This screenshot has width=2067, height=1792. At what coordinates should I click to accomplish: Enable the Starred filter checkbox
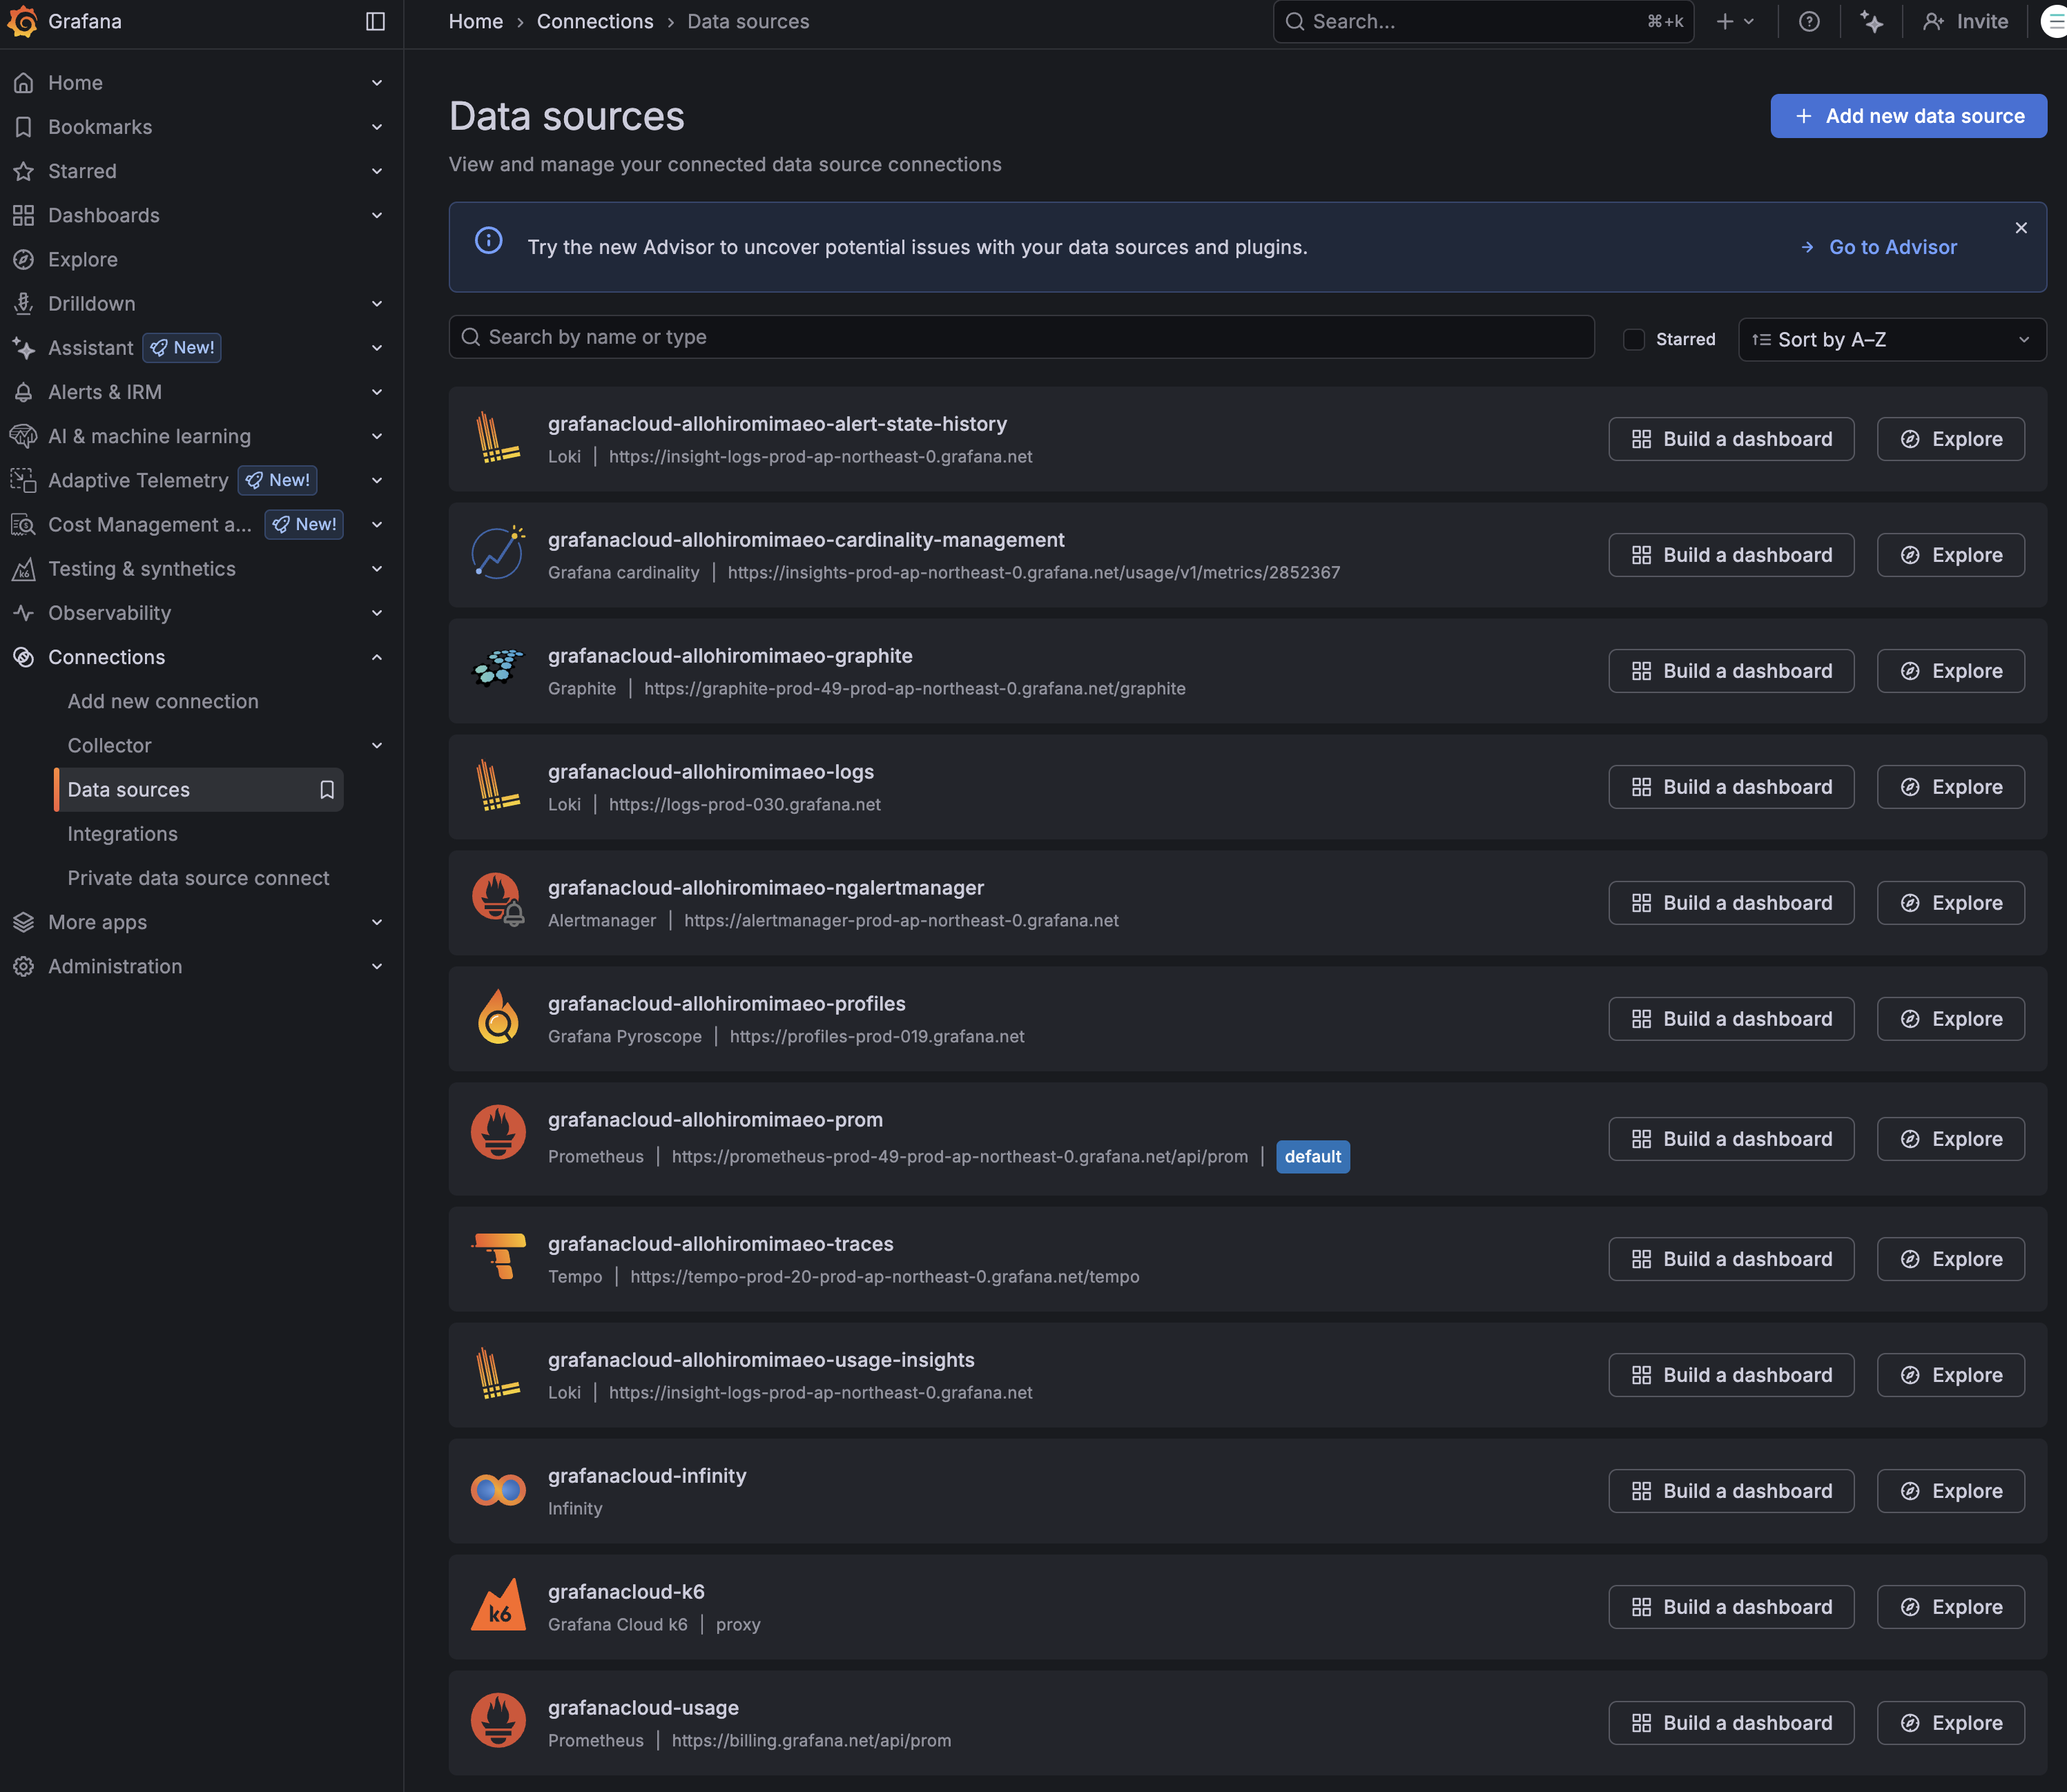coord(1633,340)
